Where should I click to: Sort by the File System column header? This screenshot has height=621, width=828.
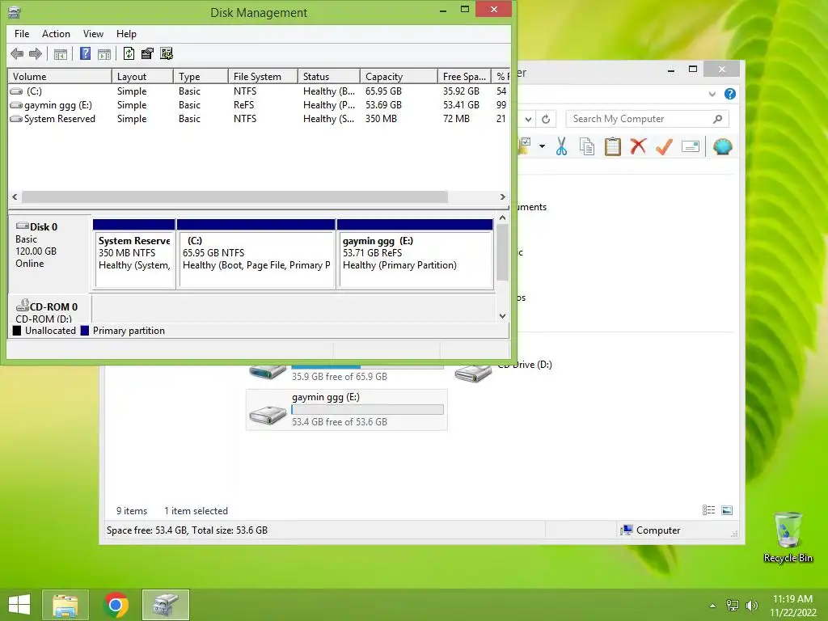point(263,77)
